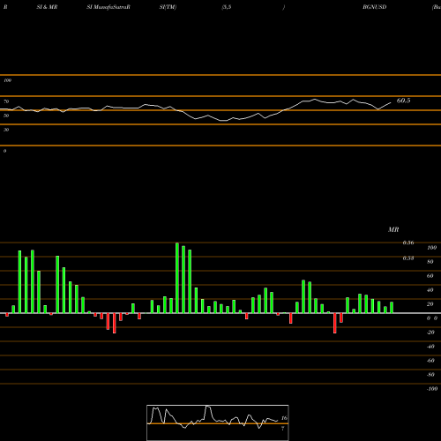Click the -100 label on MR axis

click(432, 389)
